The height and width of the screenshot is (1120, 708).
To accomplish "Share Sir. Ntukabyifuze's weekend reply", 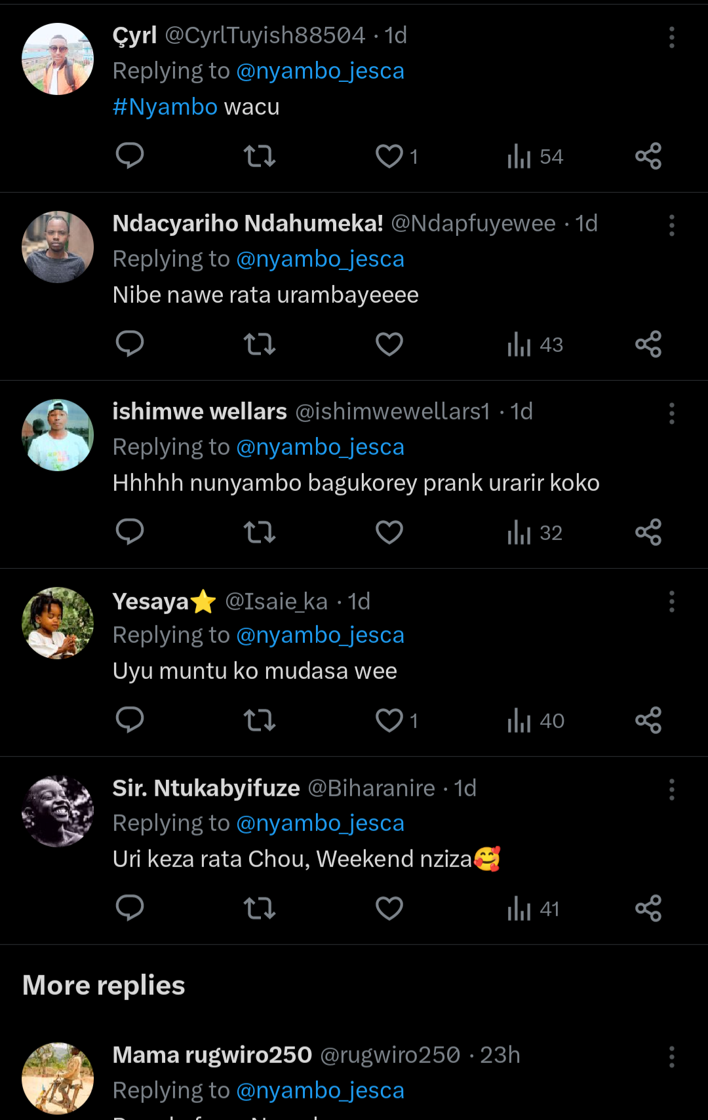I will (x=648, y=908).
